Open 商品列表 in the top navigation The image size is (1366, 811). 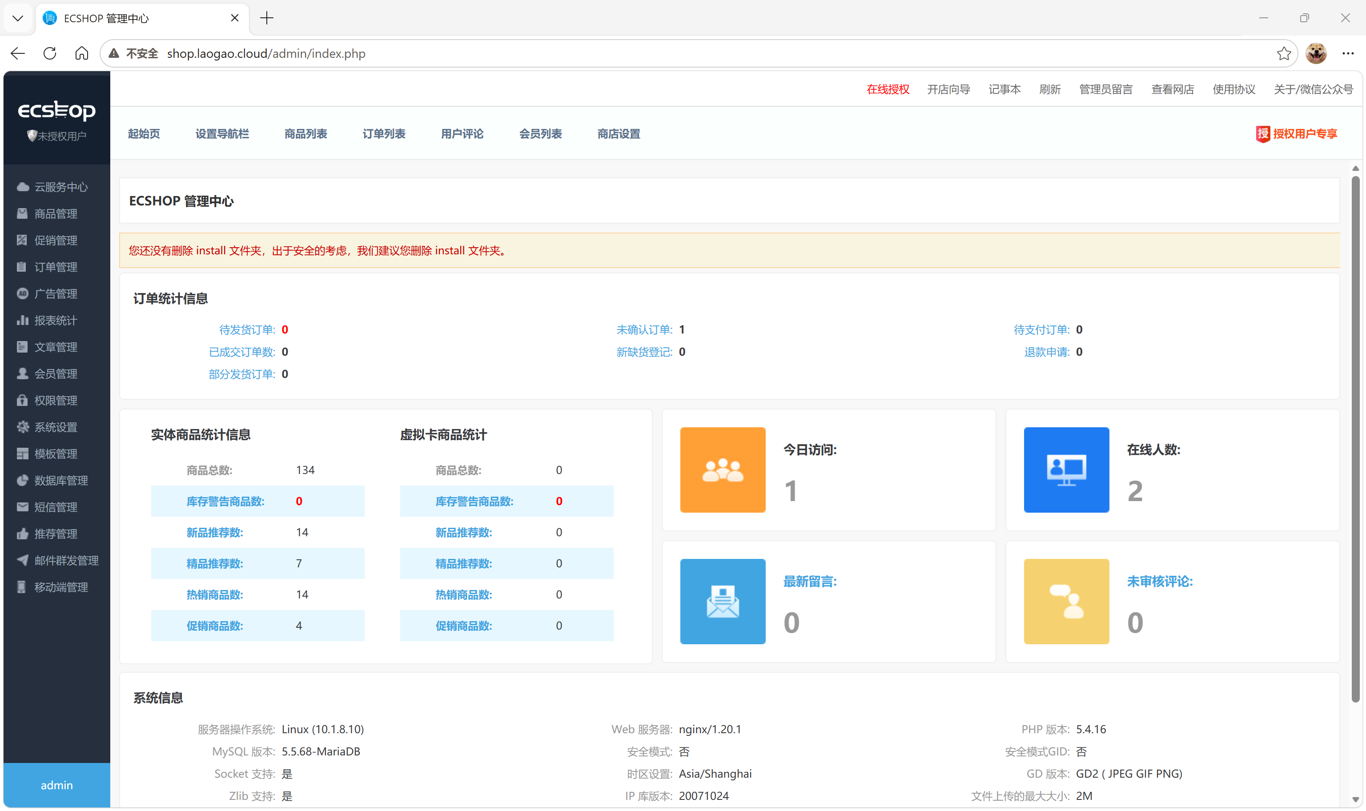pyautogui.click(x=305, y=134)
